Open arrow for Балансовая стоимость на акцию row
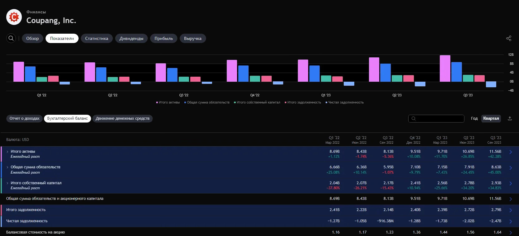This screenshot has height=236, width=519. pyautogui.click(x=511, y=233)
